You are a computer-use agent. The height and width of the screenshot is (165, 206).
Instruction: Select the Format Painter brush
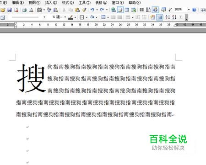[x=84, y=10]
